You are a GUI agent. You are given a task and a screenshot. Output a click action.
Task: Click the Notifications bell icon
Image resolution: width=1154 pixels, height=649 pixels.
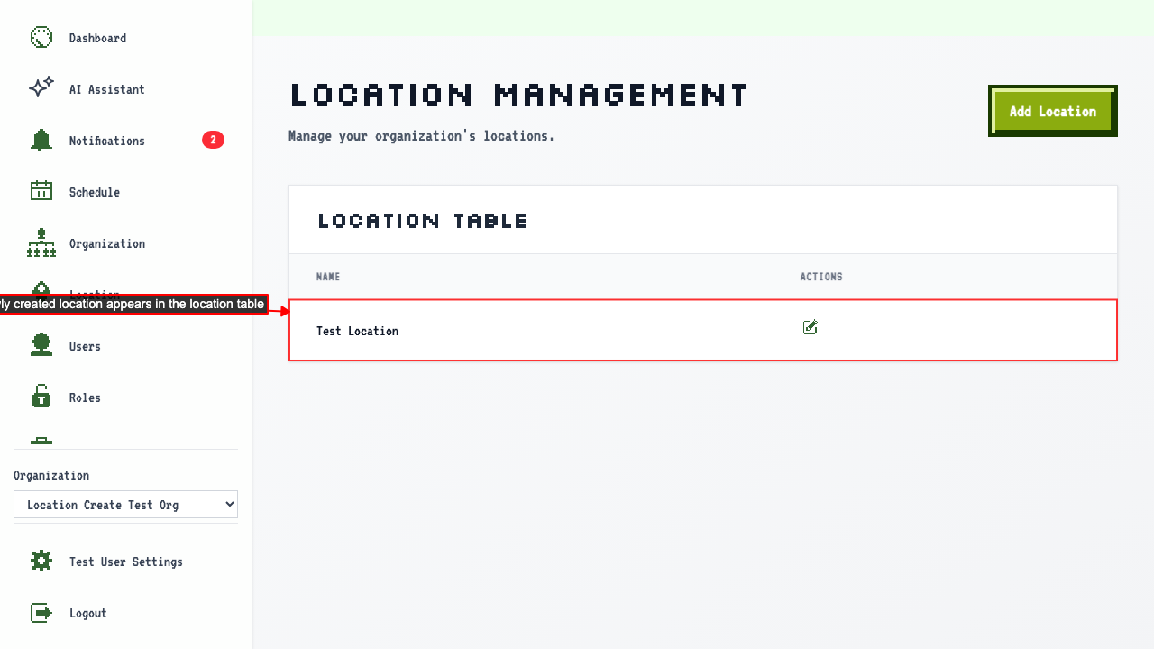41,140
